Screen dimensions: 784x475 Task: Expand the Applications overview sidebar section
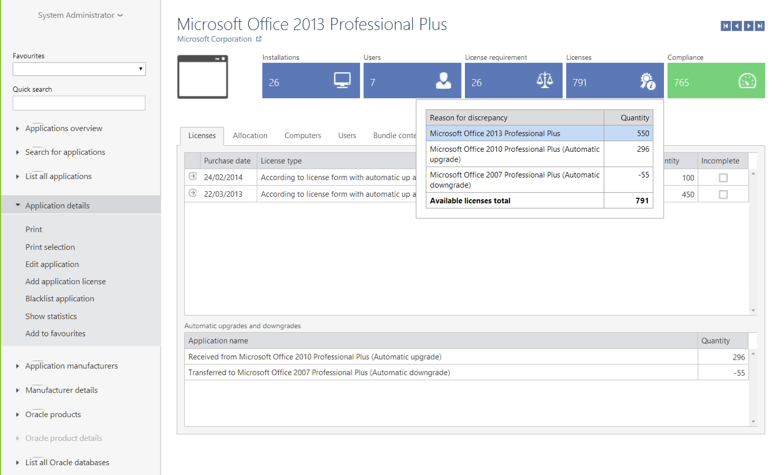coord(63,128)
